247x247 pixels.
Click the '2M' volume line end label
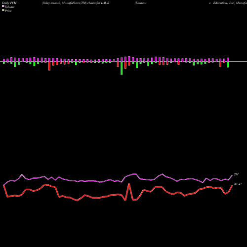tap(236, 174)
